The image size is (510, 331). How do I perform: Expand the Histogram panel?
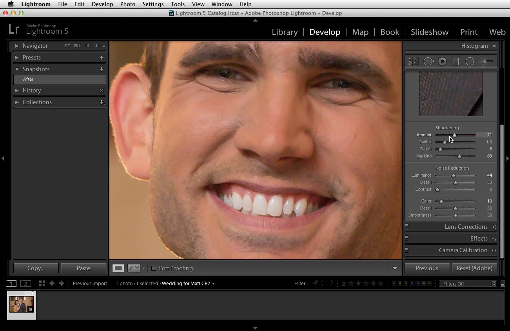click(x=494, y=46)
